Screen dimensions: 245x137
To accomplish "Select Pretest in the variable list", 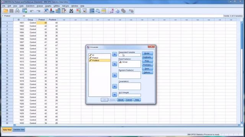I will pos(100,58).
